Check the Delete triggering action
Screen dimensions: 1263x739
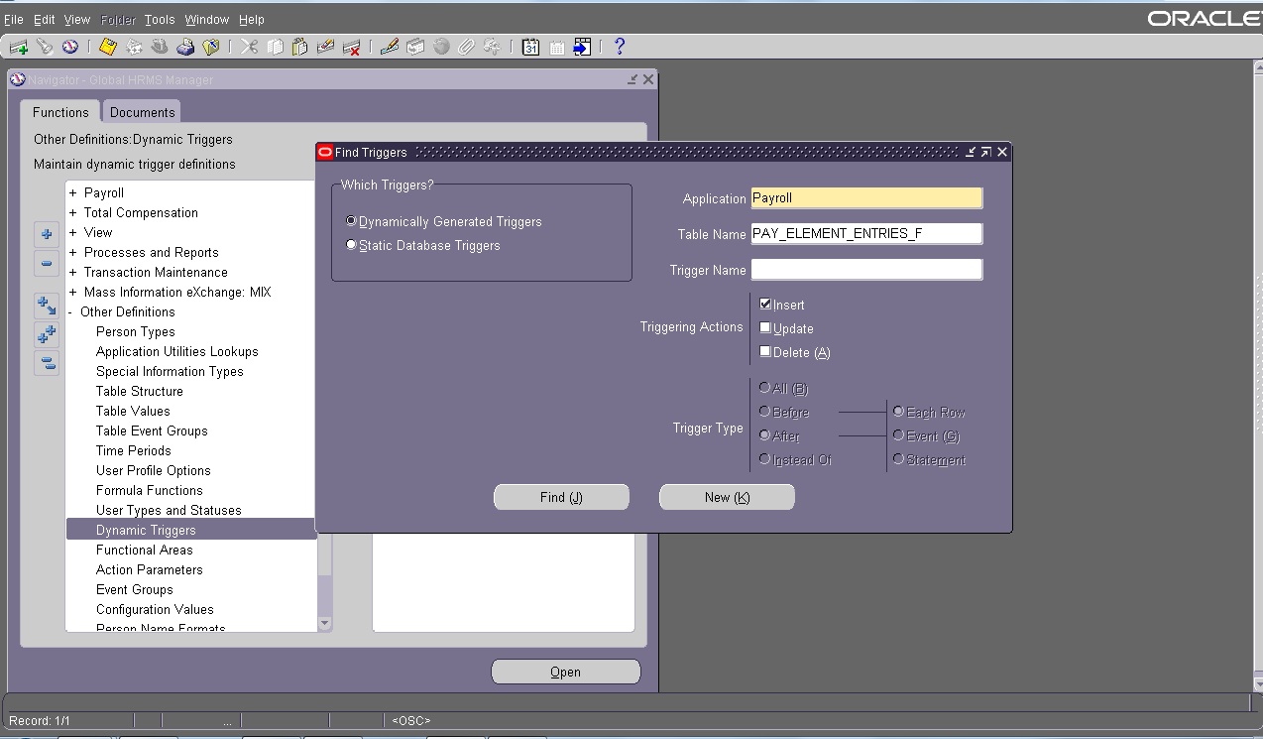click(764, 351)
